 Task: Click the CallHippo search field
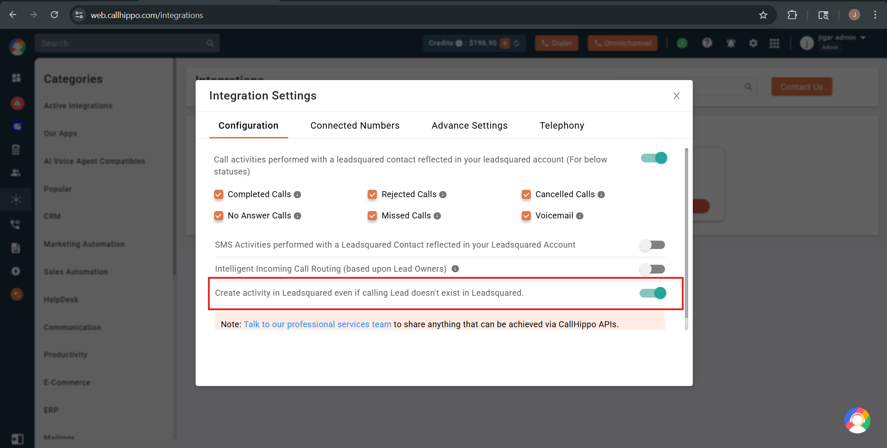pyautogui.click(x=127, y=43)
